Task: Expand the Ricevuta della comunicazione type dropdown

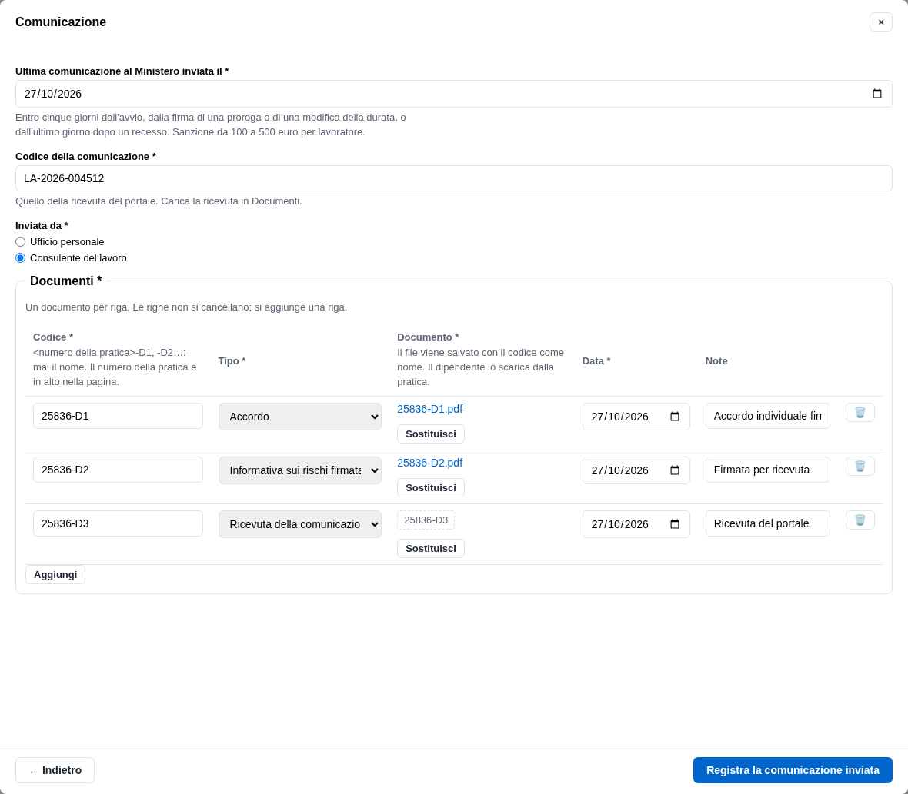Action: click(x=300, y=524)
